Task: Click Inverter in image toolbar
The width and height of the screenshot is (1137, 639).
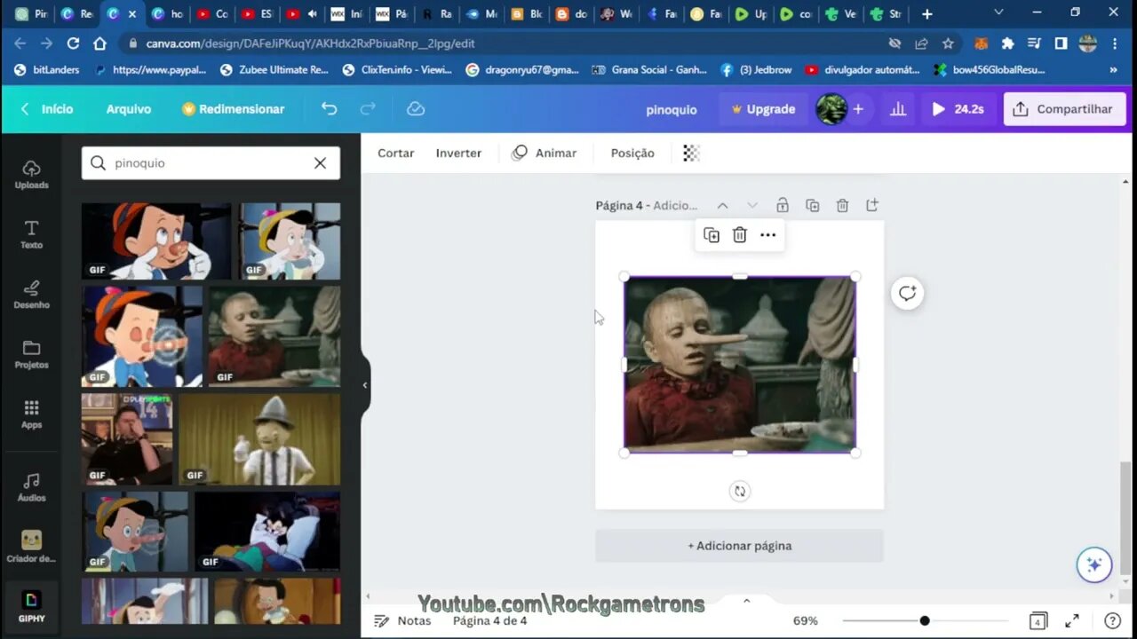Action: coord(458,153)
